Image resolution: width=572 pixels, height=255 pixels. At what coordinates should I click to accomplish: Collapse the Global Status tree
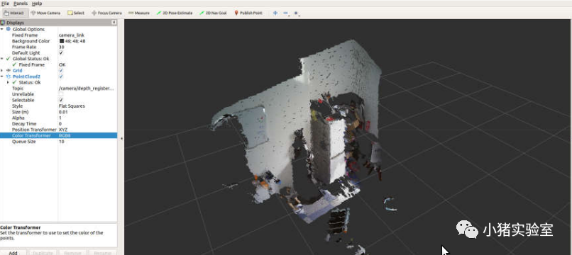[x=2, y=59]
